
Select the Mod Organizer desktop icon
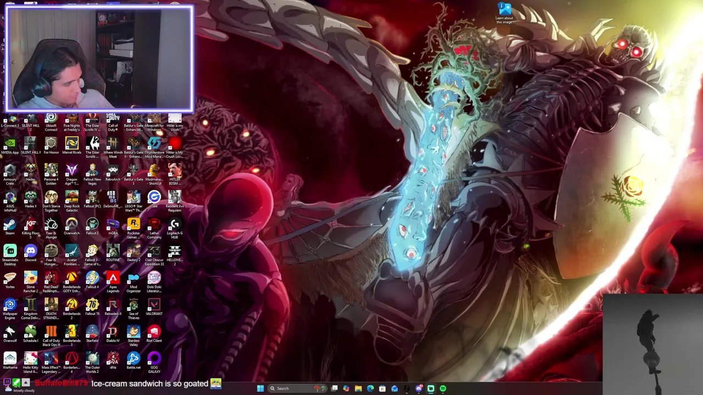tap(133, 282)
